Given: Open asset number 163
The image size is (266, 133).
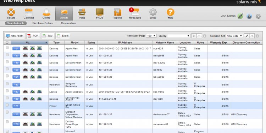Looking at the screenshot, I should pos(16,85).
